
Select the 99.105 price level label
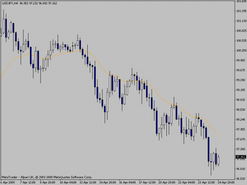pyautogui.click(x=241, y=90)
